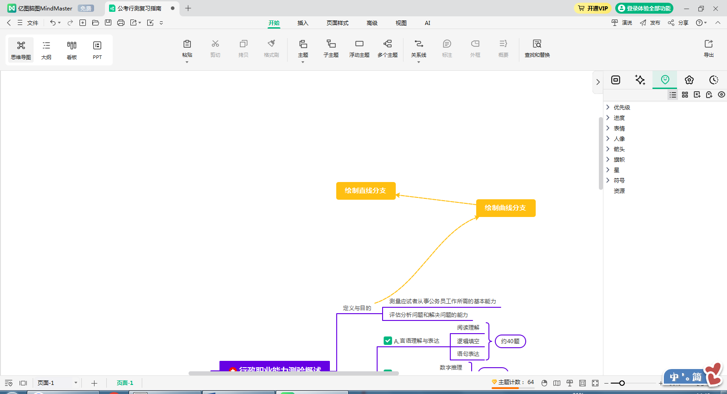Viewport: 727px width, 394px height.
Task: Open the task clock panel icon
Action: (714, 80)
